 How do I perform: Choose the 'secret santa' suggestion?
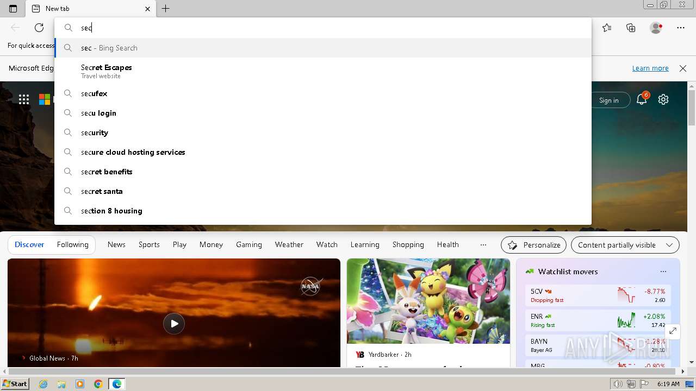[x=323, y=191]
